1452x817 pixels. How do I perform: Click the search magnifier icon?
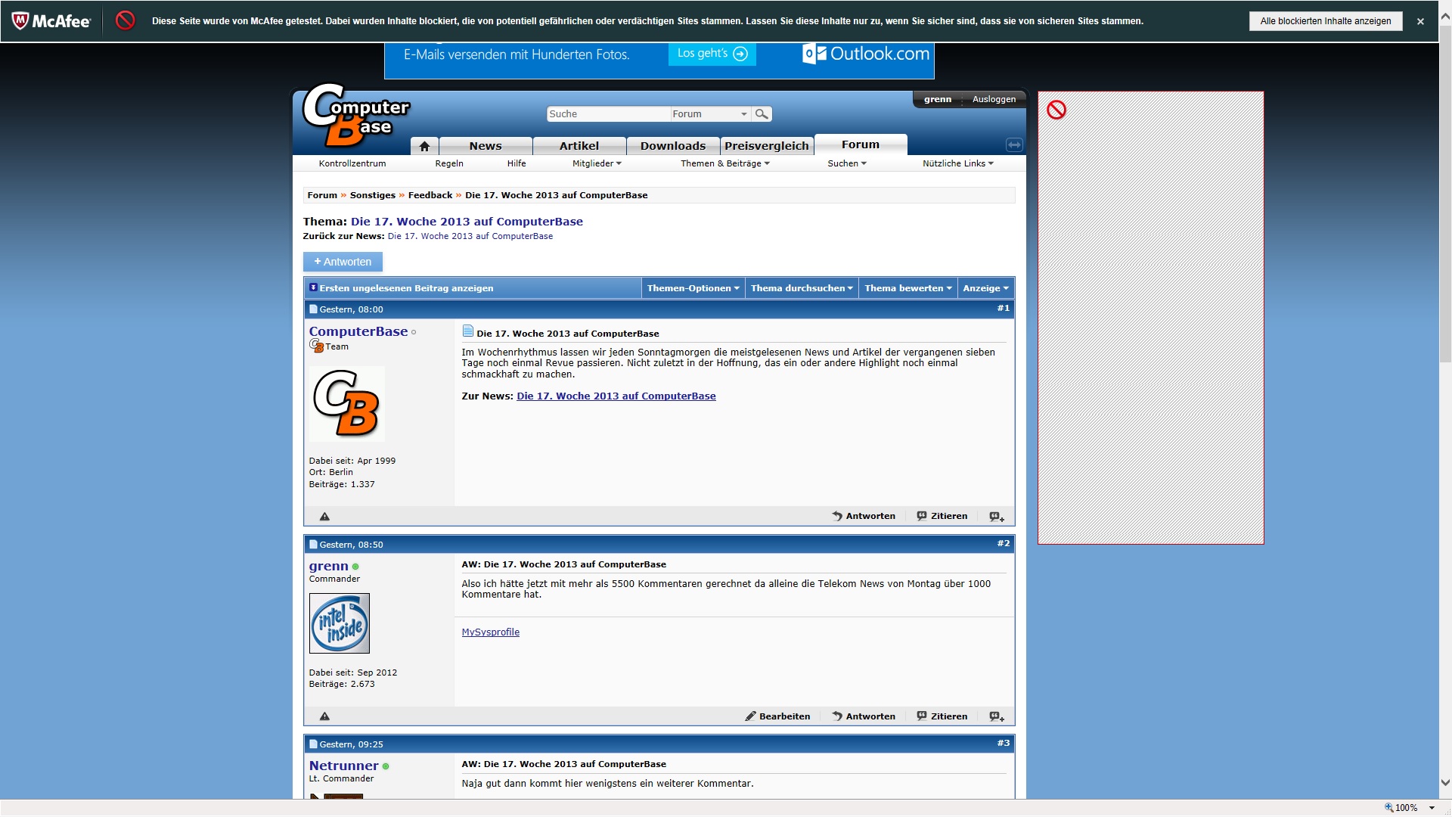click(x=762, y=114)
